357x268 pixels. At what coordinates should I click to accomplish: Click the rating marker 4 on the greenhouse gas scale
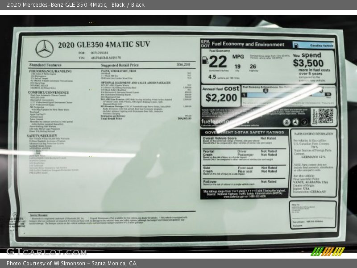point(266,91)
